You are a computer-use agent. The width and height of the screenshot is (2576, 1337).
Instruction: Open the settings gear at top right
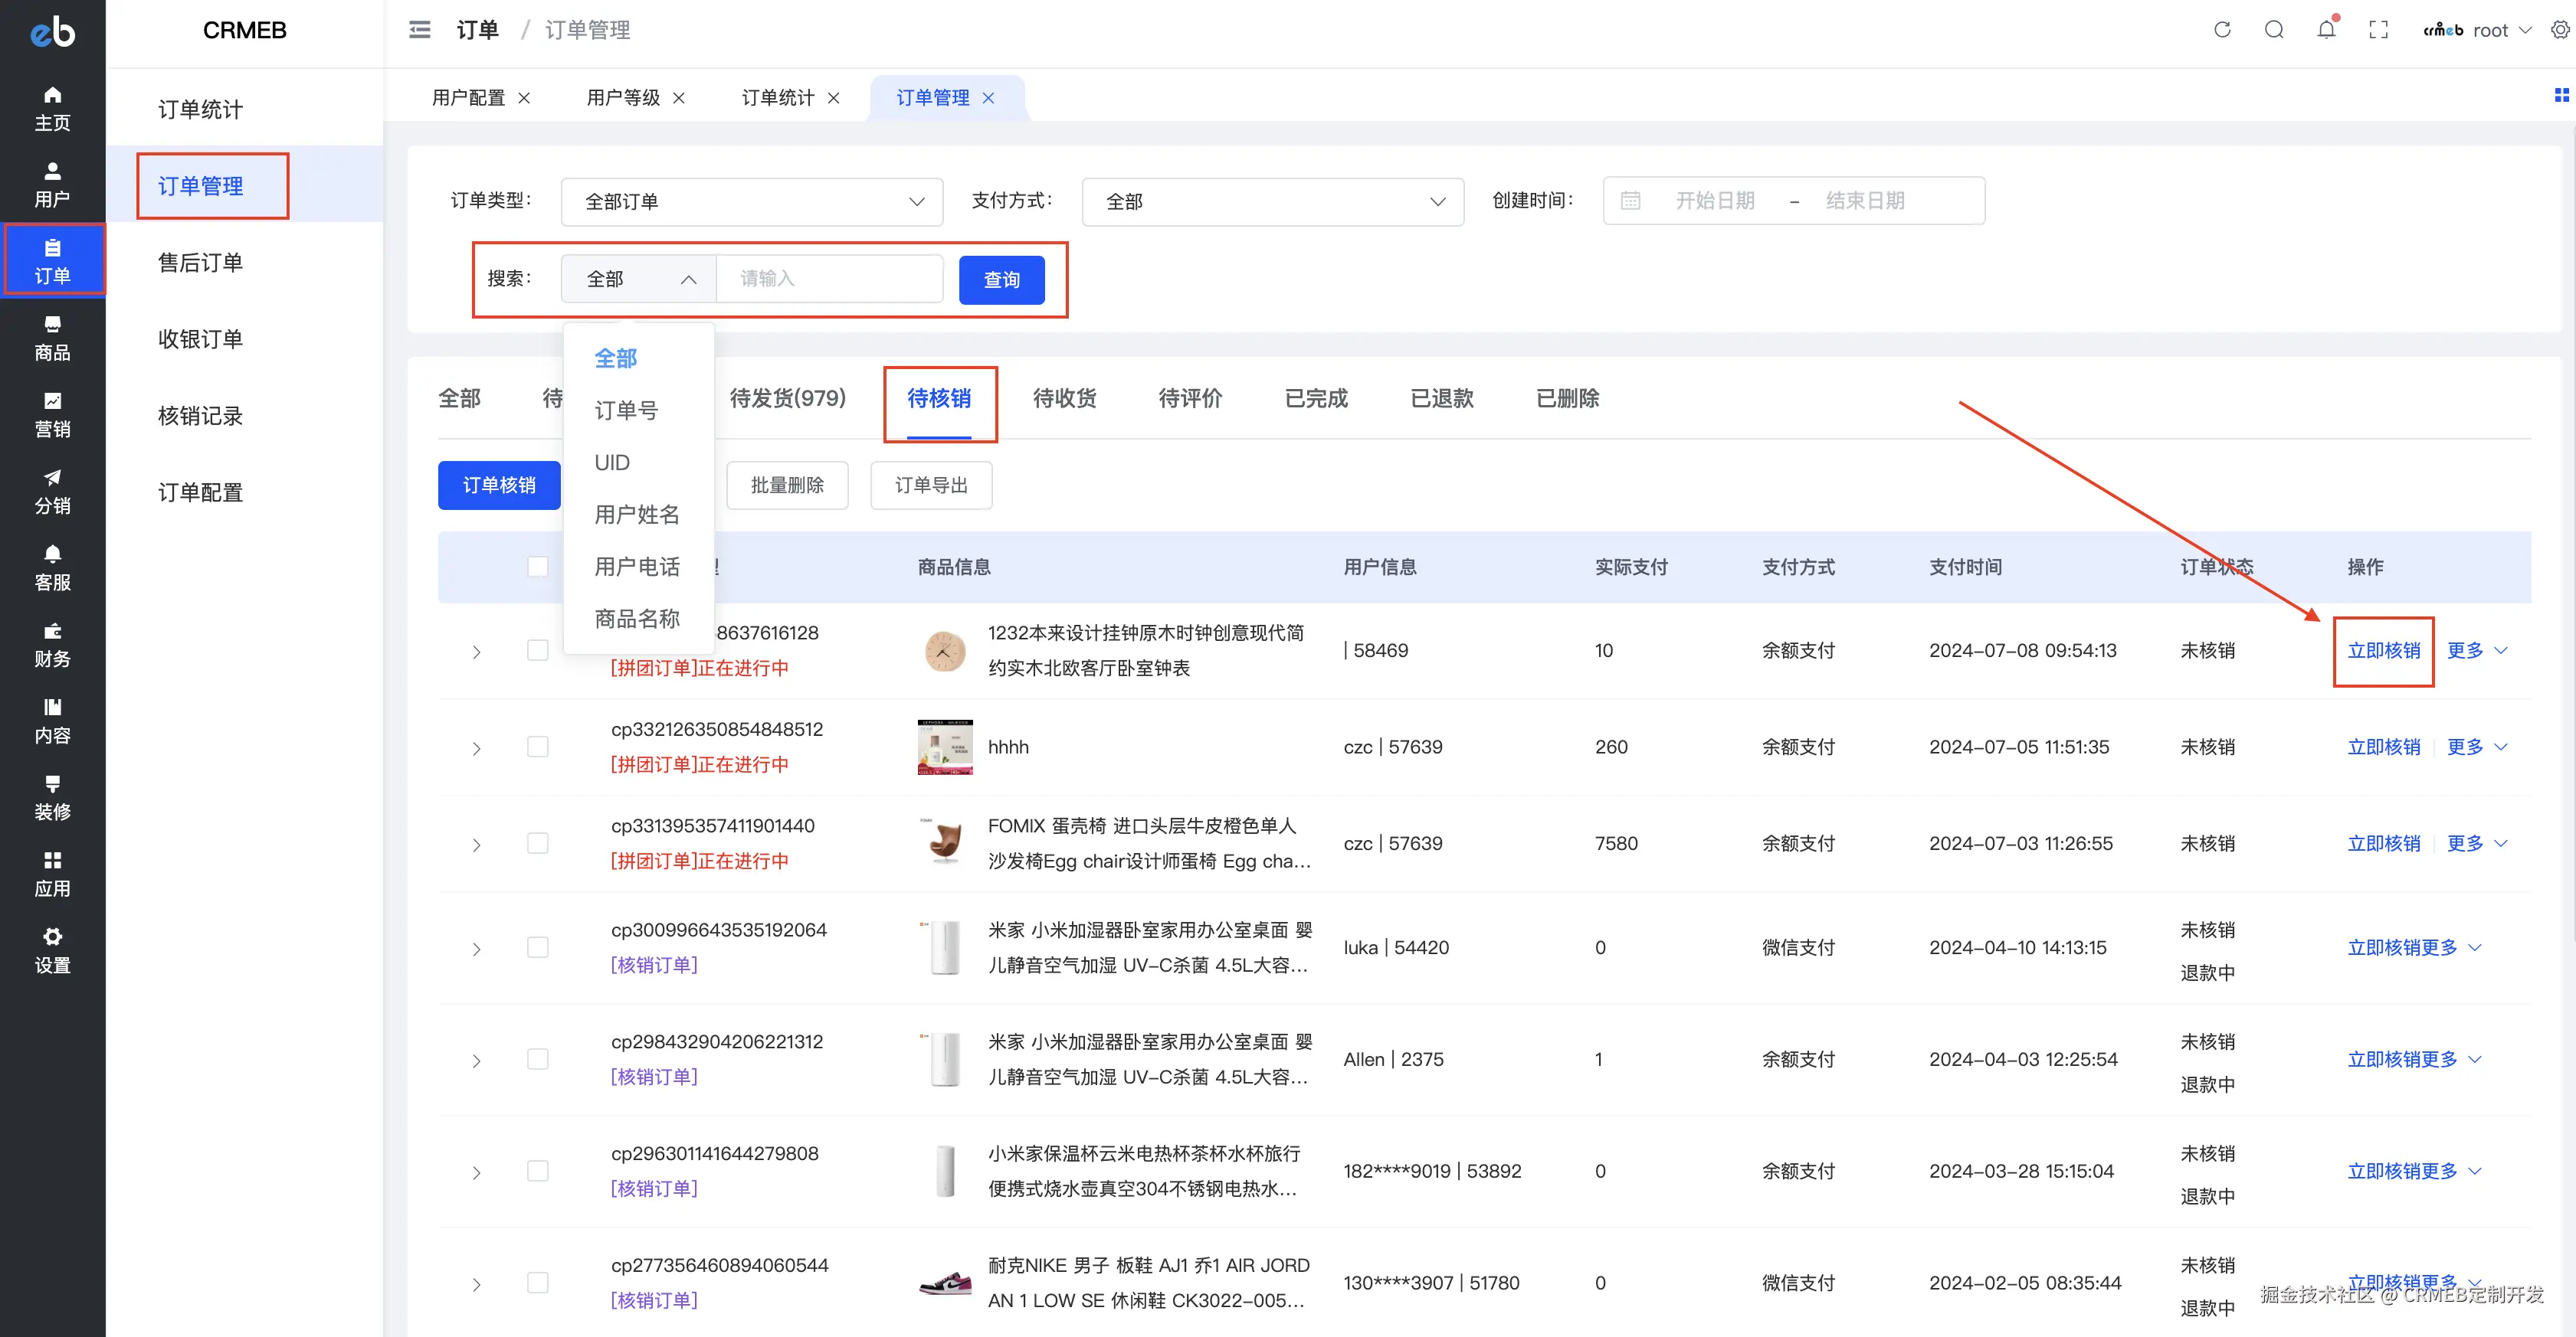[2560, 30]
